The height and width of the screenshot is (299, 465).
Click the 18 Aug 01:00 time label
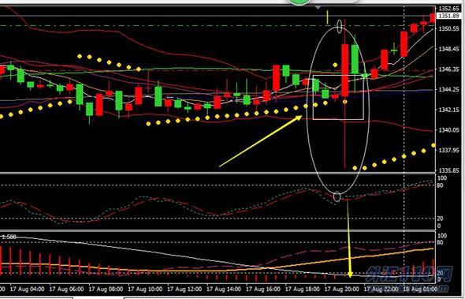coord(421,289)
